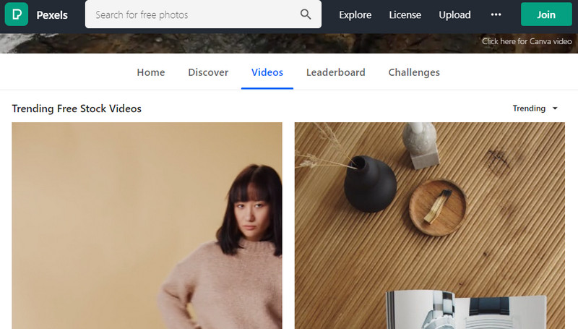Follow the Click here for Canva video link

(527, 41)
